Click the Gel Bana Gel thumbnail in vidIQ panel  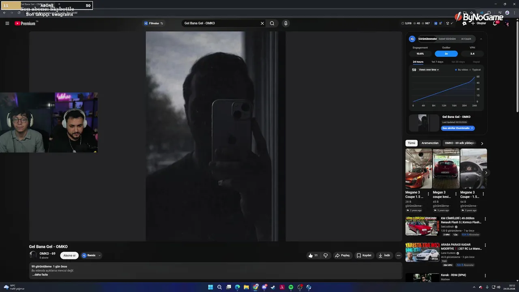pos(424,123)
